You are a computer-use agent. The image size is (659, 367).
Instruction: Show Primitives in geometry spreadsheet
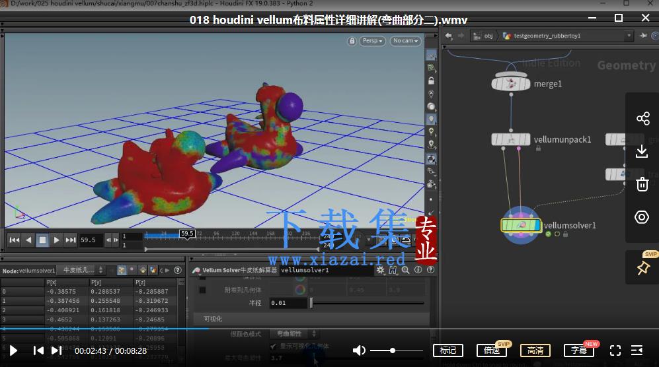coord(143,270)
